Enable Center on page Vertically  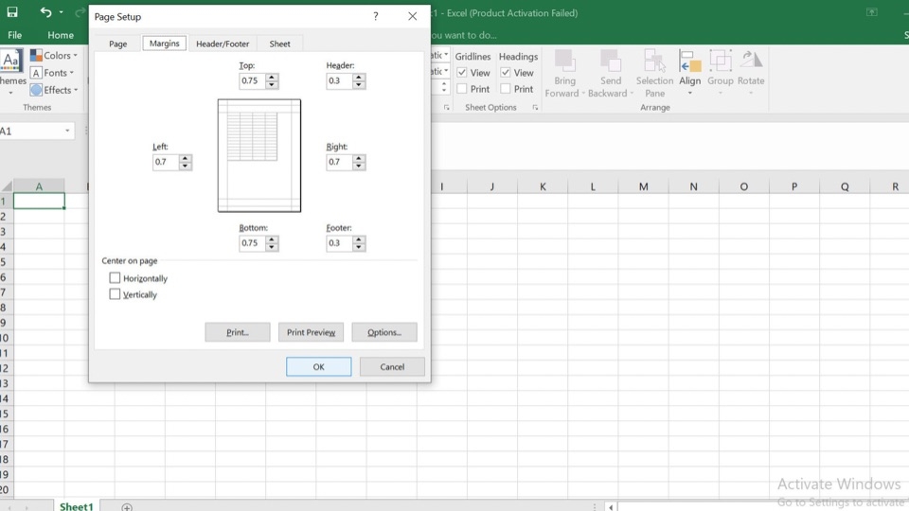click(x=115, y=294)
